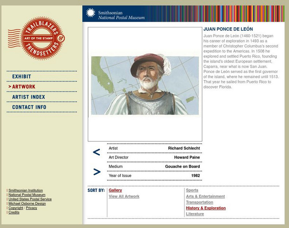Viewport: 289px width, 228px height.
Task: Click the SORT BY label
Action: click(x=96, y=190)
